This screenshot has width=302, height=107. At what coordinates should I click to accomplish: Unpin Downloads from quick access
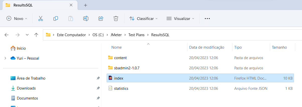(x=98, y=88)
